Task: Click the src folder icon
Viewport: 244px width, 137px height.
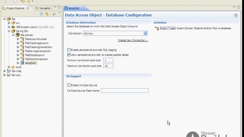Action: (13, 23)
